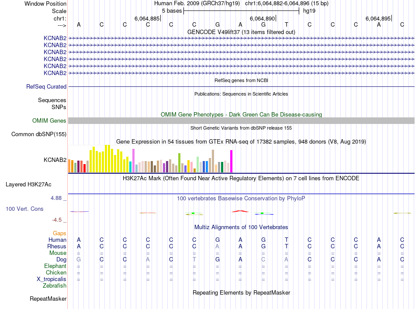Select the Sequences label of the Publications track

point(52,100)
